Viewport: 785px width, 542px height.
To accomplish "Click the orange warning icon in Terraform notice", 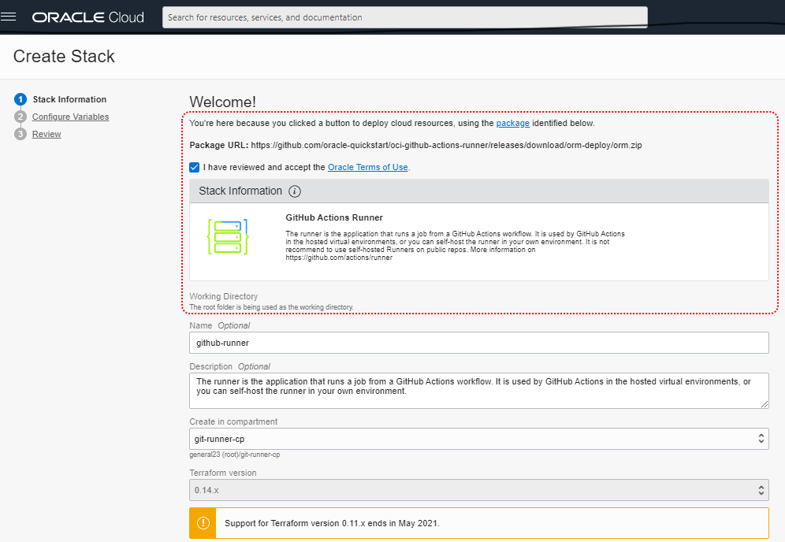I will [x=203, y=523].
